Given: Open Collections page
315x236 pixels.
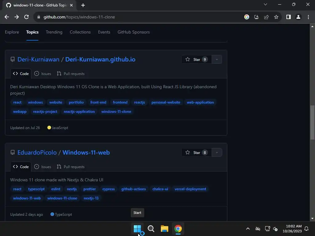Looking at the screenshot, I should click(x=80, y=32).
